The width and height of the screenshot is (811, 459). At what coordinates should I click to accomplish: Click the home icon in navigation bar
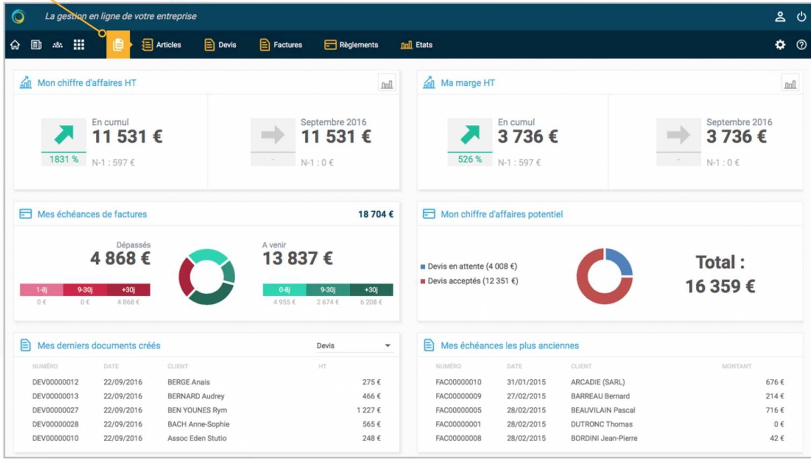click(15, 45)
